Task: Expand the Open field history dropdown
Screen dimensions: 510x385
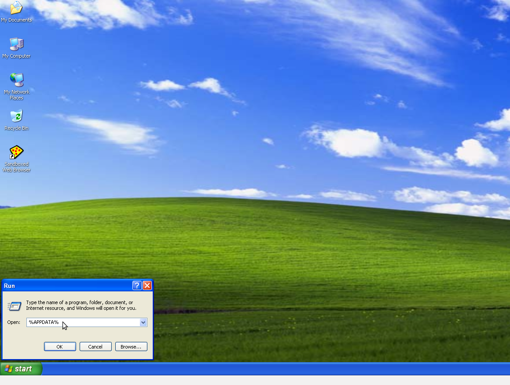Action: pos(143,322)
